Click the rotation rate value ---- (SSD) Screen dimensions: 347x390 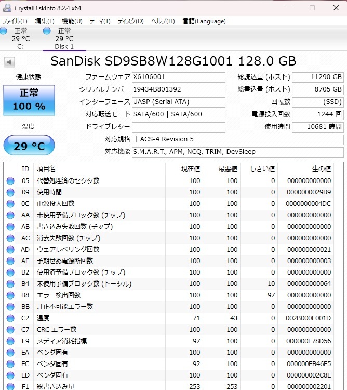[318, 102]
